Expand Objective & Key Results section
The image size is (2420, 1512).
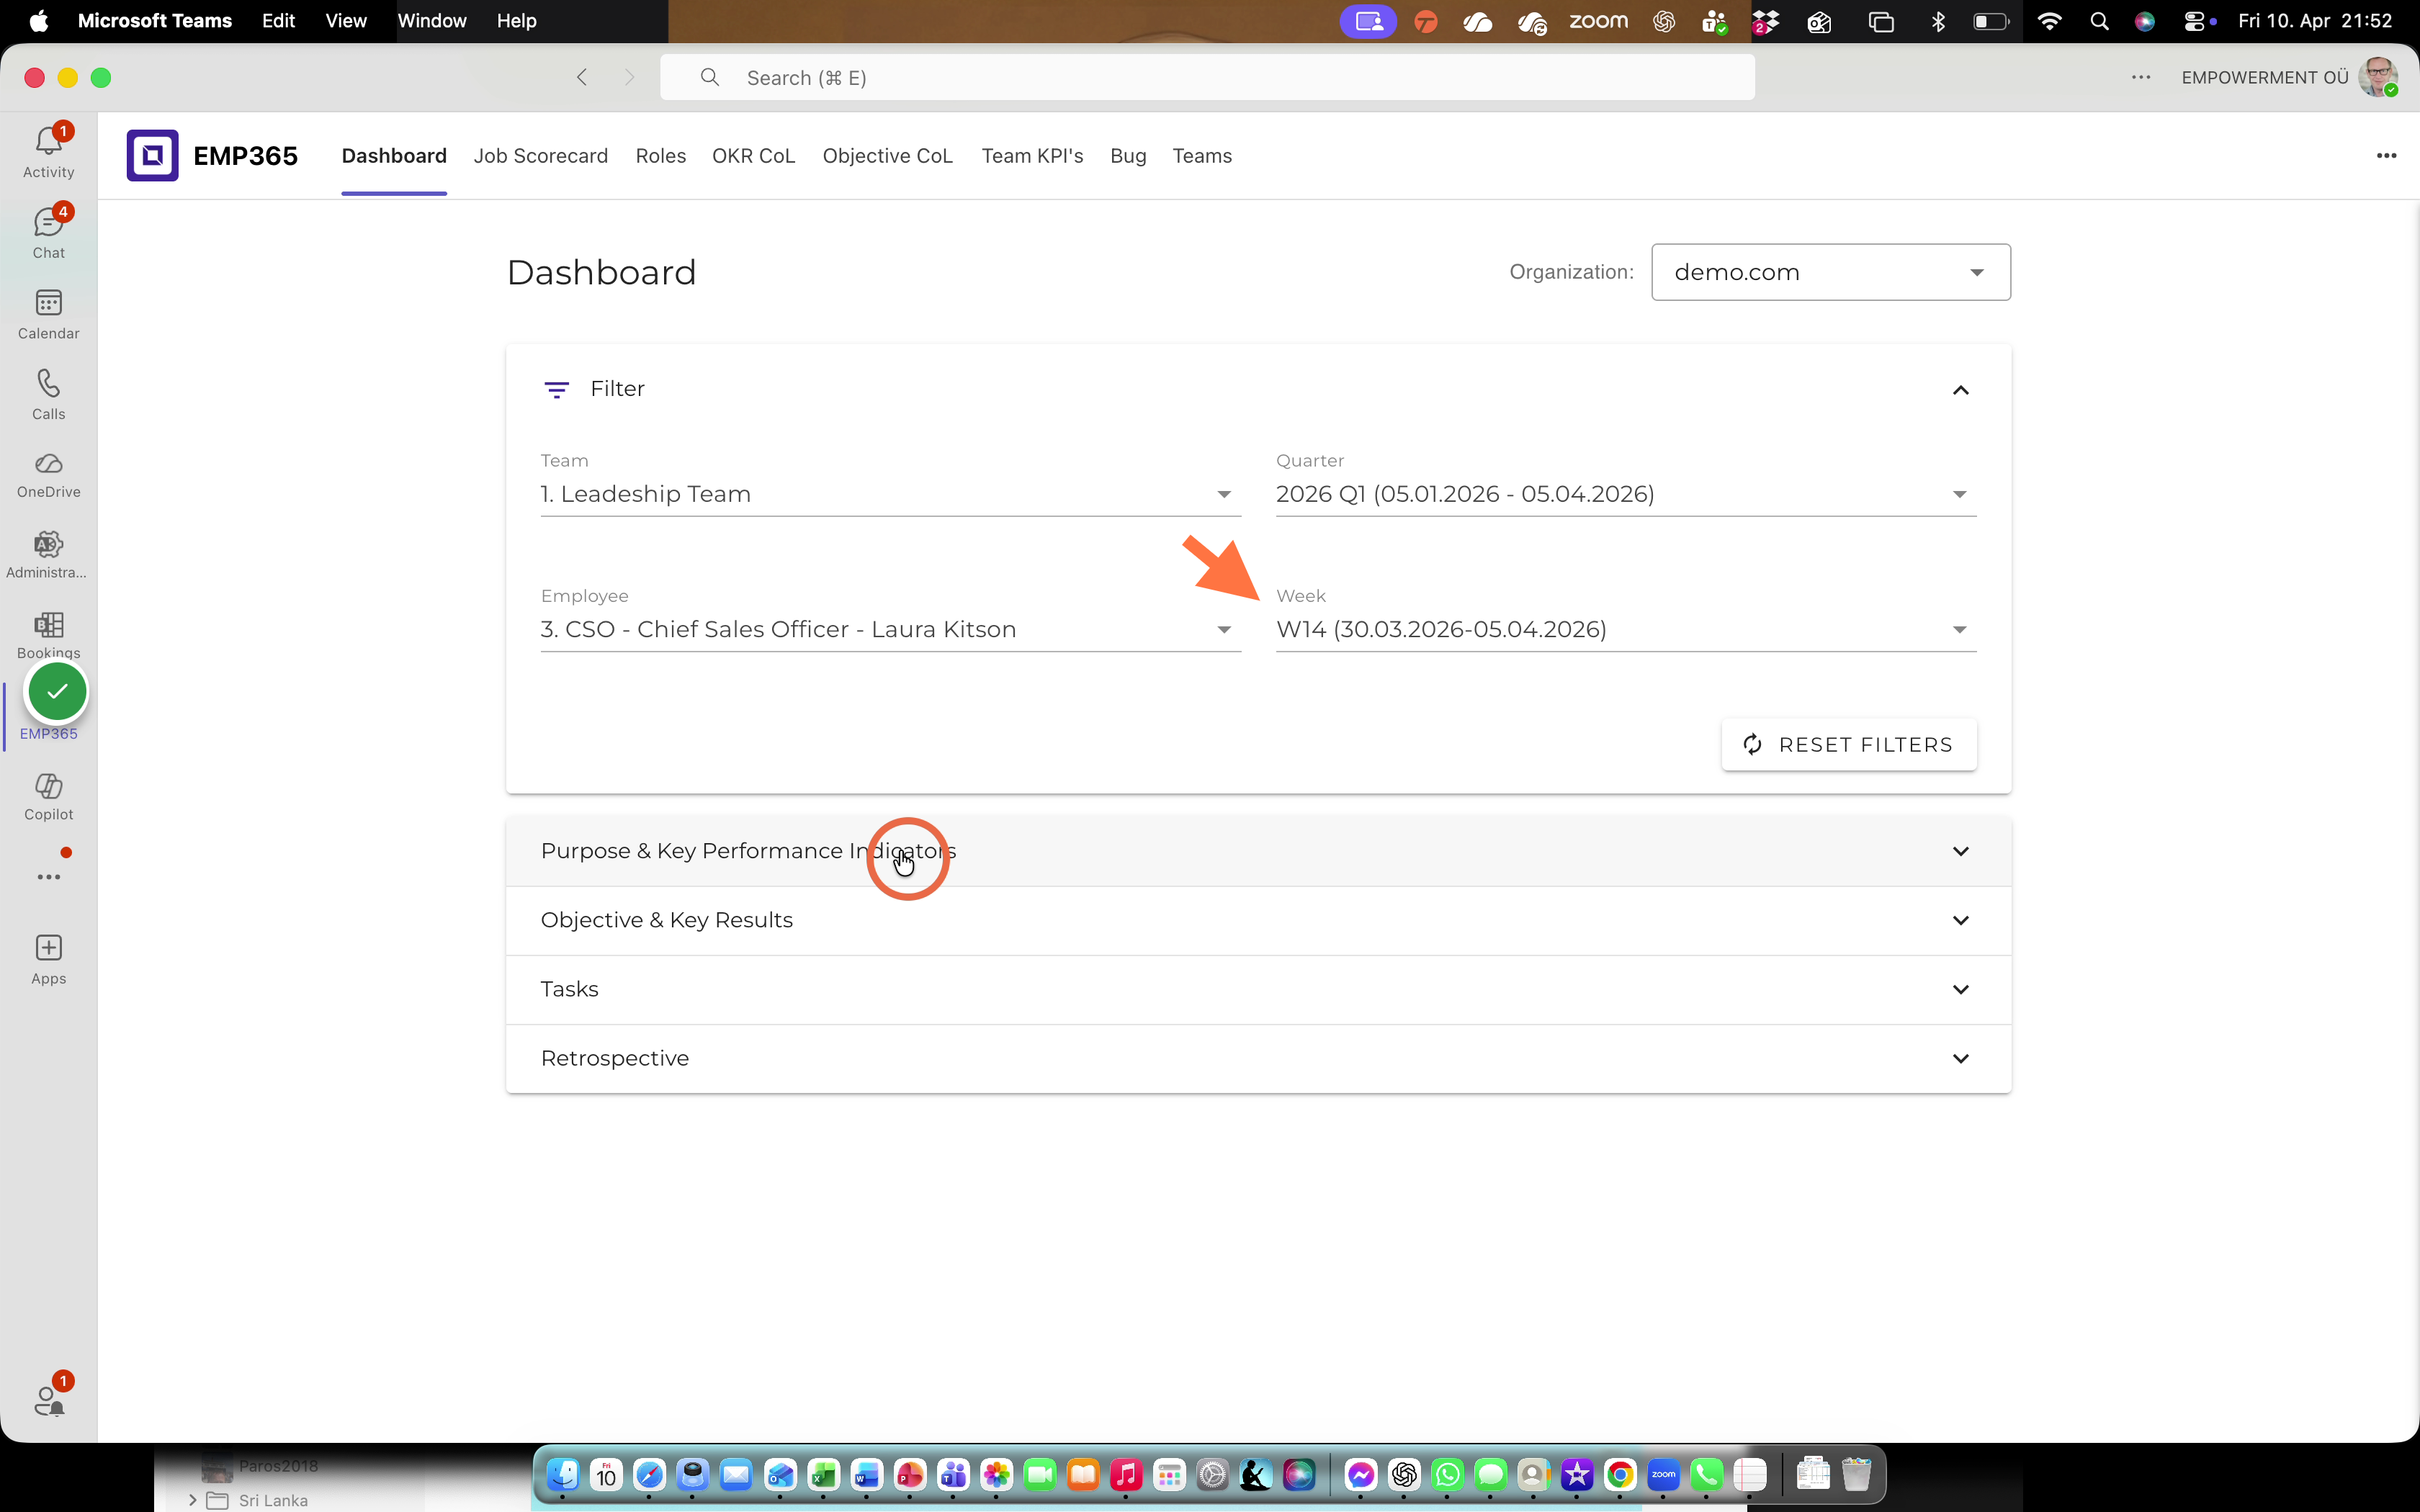pyautogui.click(x=1258, y=920)
